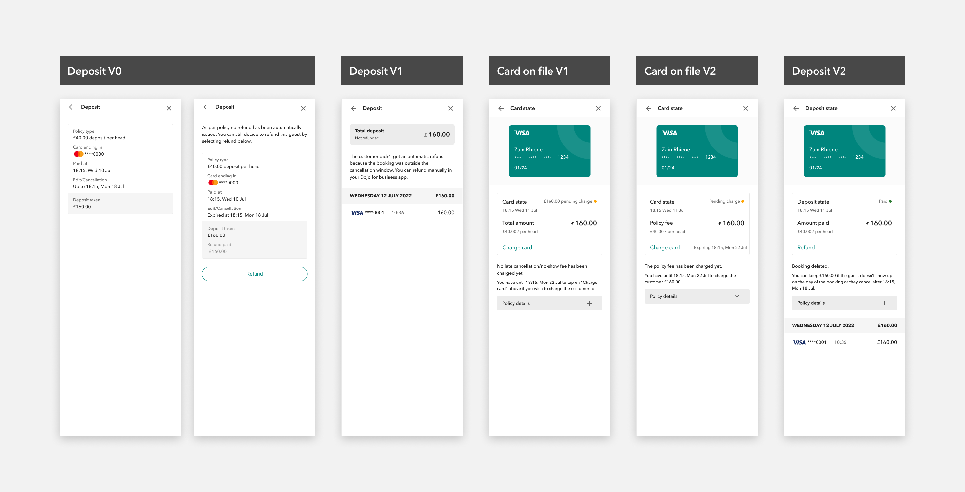Close the Deposit V1 panel

(x=451, y=108)
